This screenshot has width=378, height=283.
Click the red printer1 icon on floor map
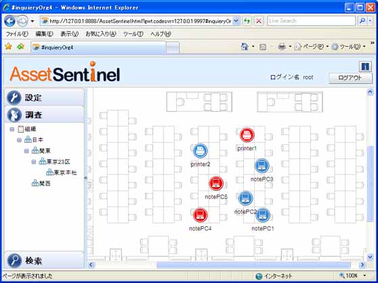point(247,135)
